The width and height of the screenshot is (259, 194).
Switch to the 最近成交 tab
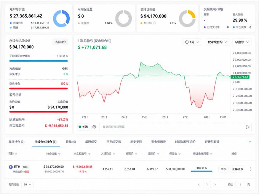tap(91, 142)
